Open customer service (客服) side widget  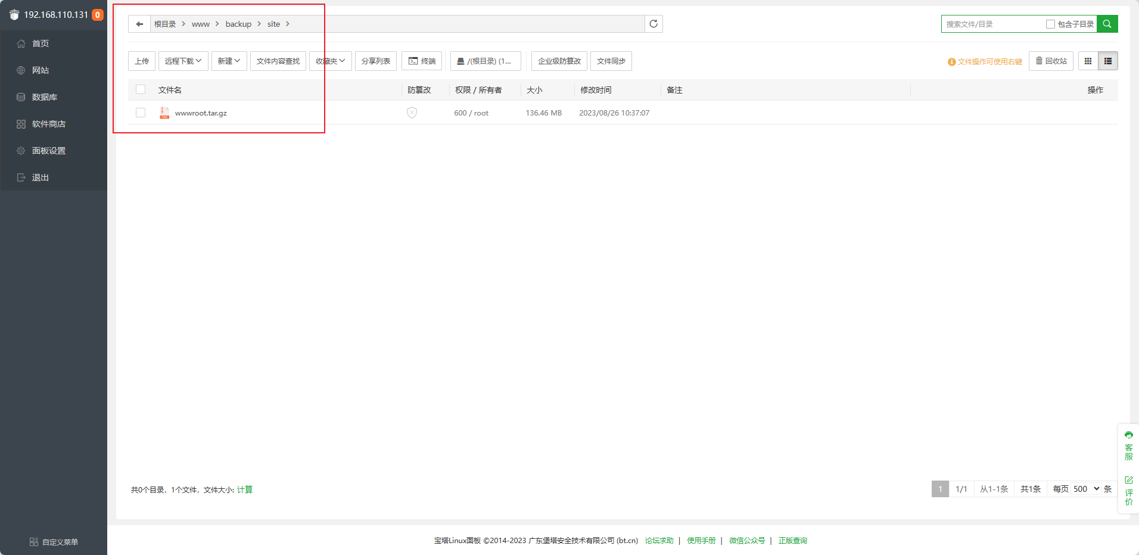click(1128, 446)
